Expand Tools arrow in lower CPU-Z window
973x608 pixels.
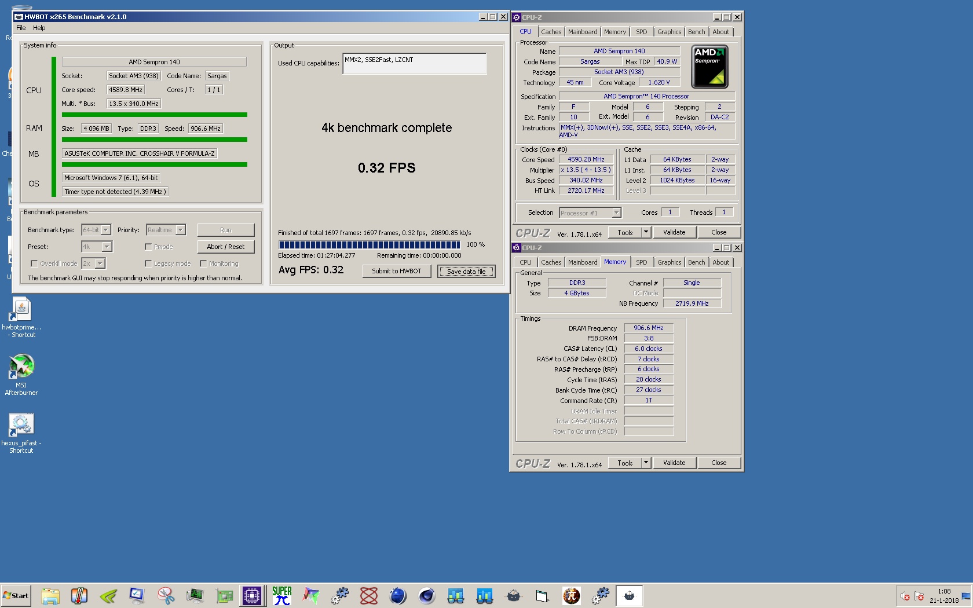646,463
